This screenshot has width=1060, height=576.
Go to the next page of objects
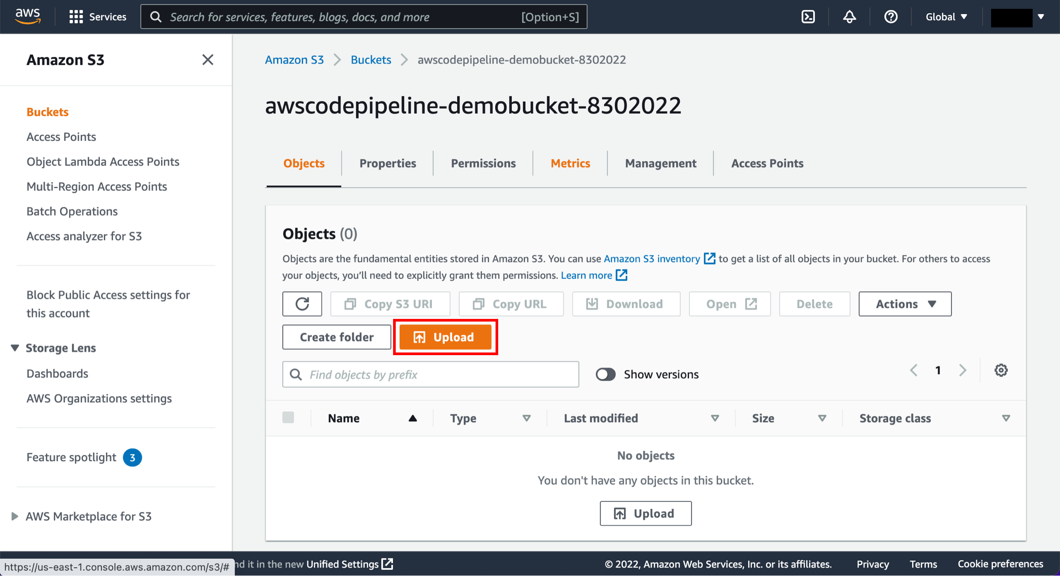[963, 370]
